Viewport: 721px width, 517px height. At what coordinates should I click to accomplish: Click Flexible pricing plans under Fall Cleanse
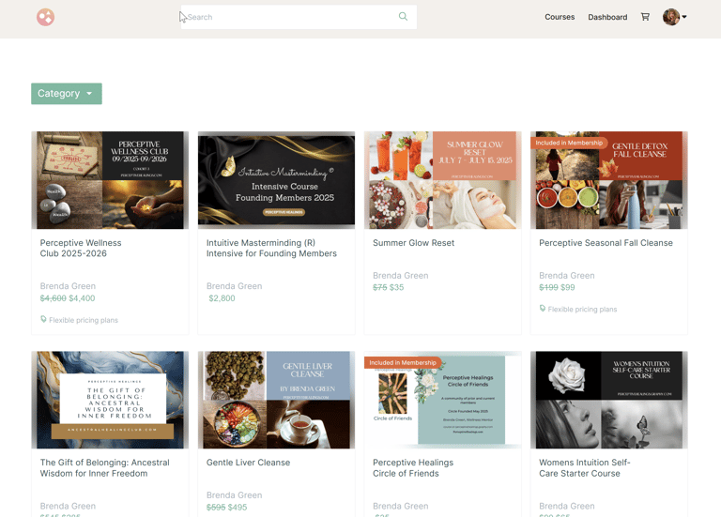tap(582, 310)
